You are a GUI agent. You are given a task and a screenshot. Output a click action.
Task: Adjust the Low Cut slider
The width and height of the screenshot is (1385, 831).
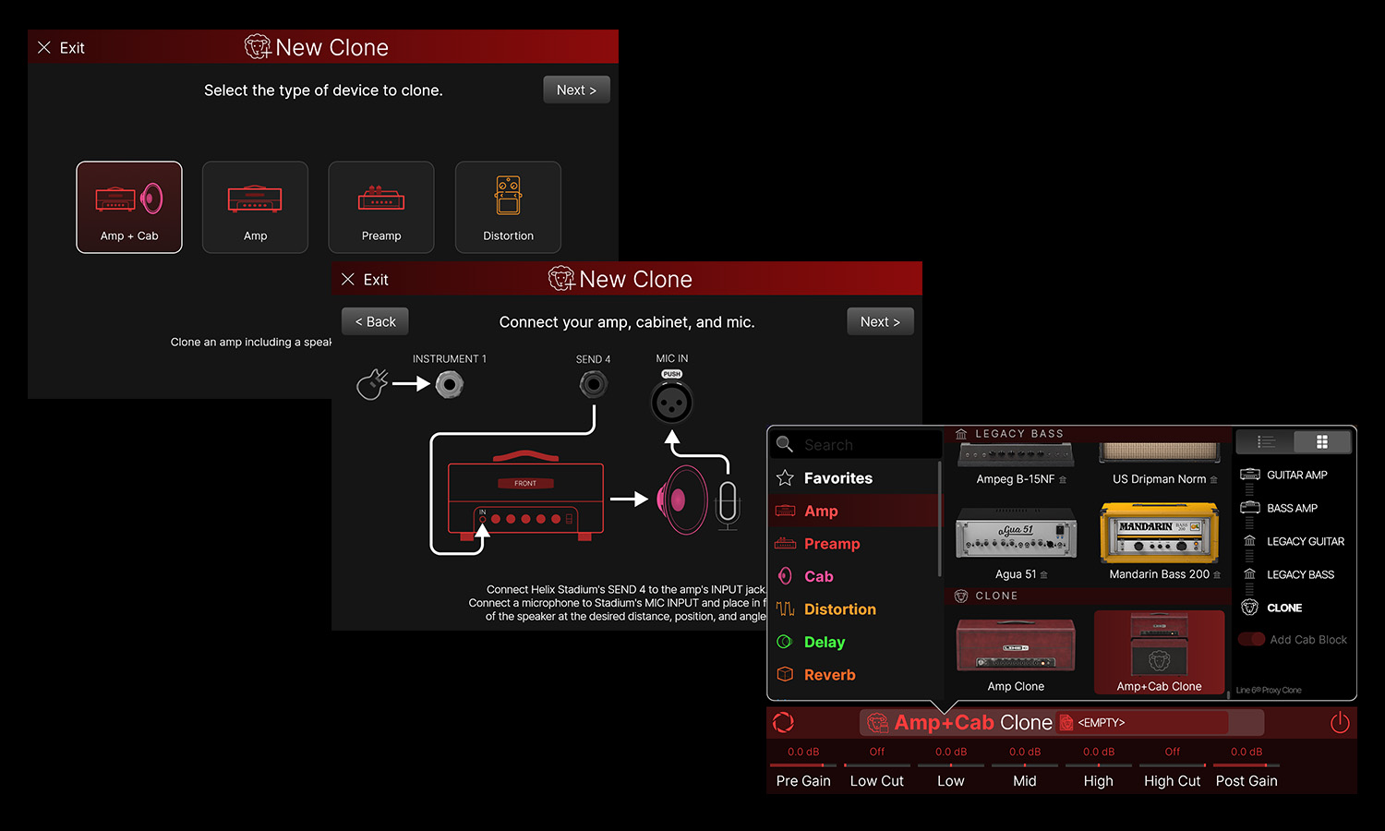tap(877, 765)
